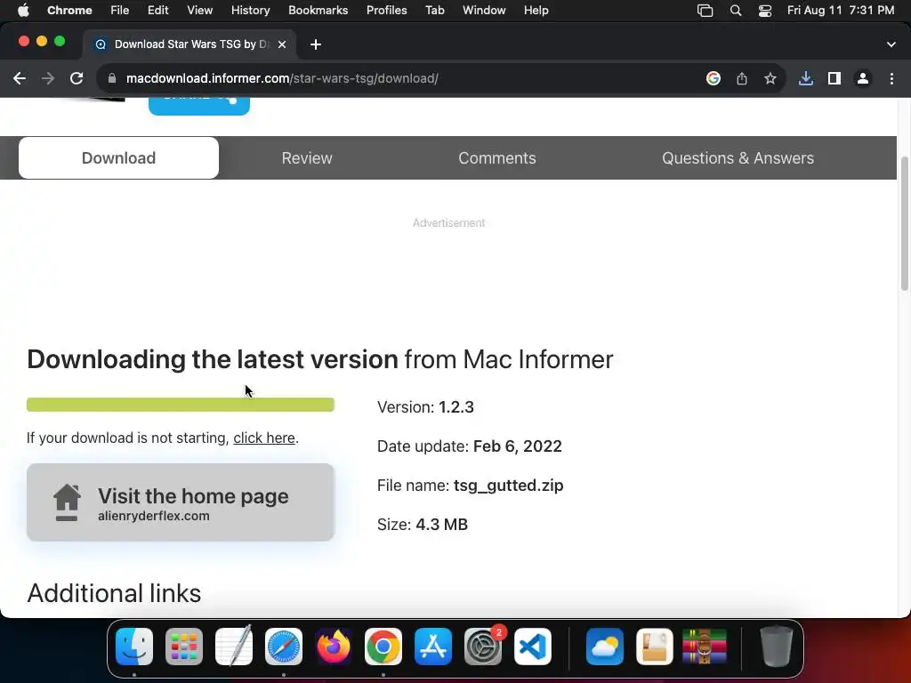Open System Preferences from the Dock
Viewport: 911px width, 683px height.
(x=483, y=647)
